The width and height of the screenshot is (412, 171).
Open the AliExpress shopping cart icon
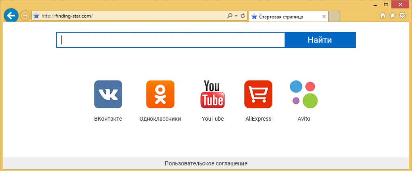tap(258, 94)
